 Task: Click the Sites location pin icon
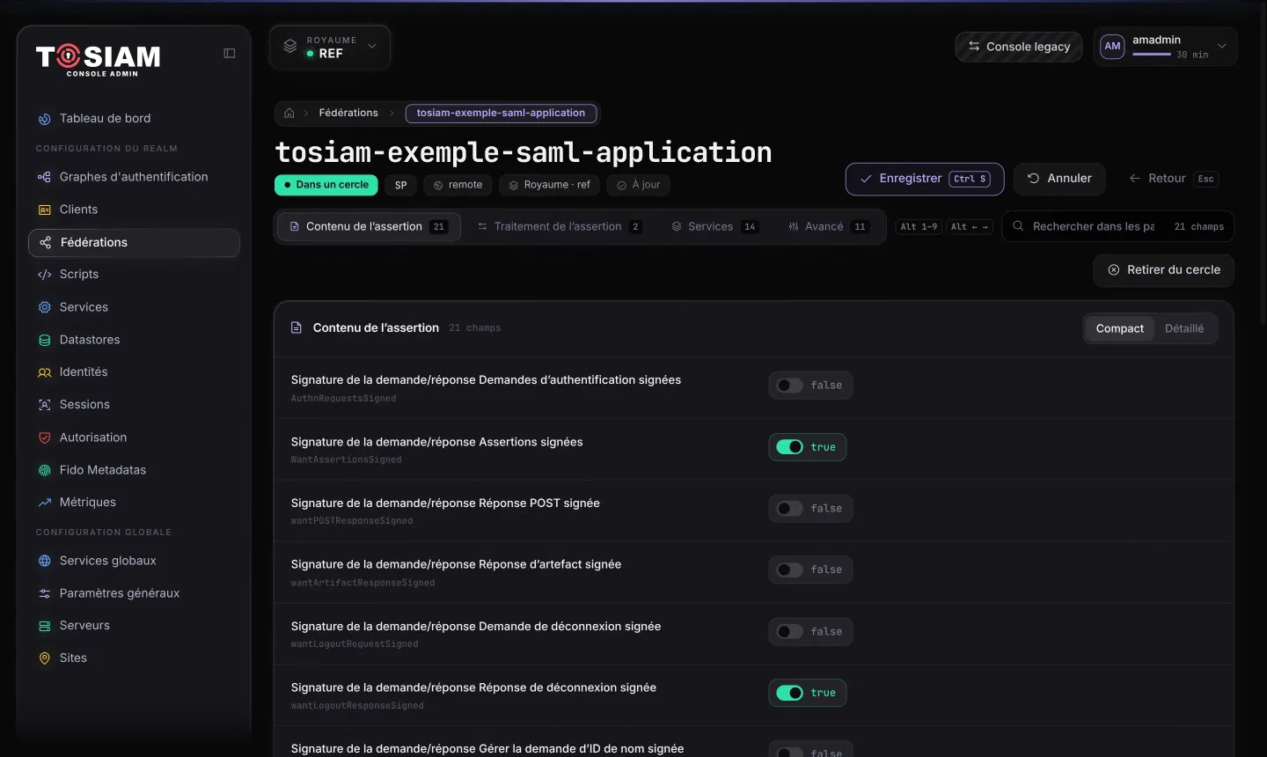45,658
